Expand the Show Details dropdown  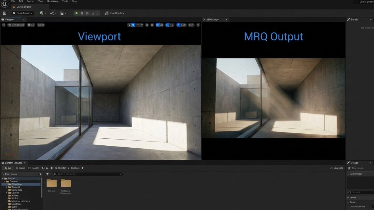point(115,13)
